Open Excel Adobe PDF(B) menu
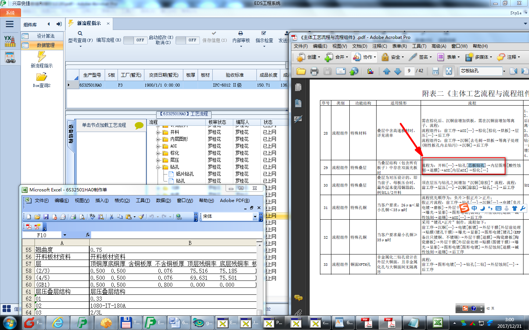Image resolution: width=529 pixels, height=330 pixels. 235,201
